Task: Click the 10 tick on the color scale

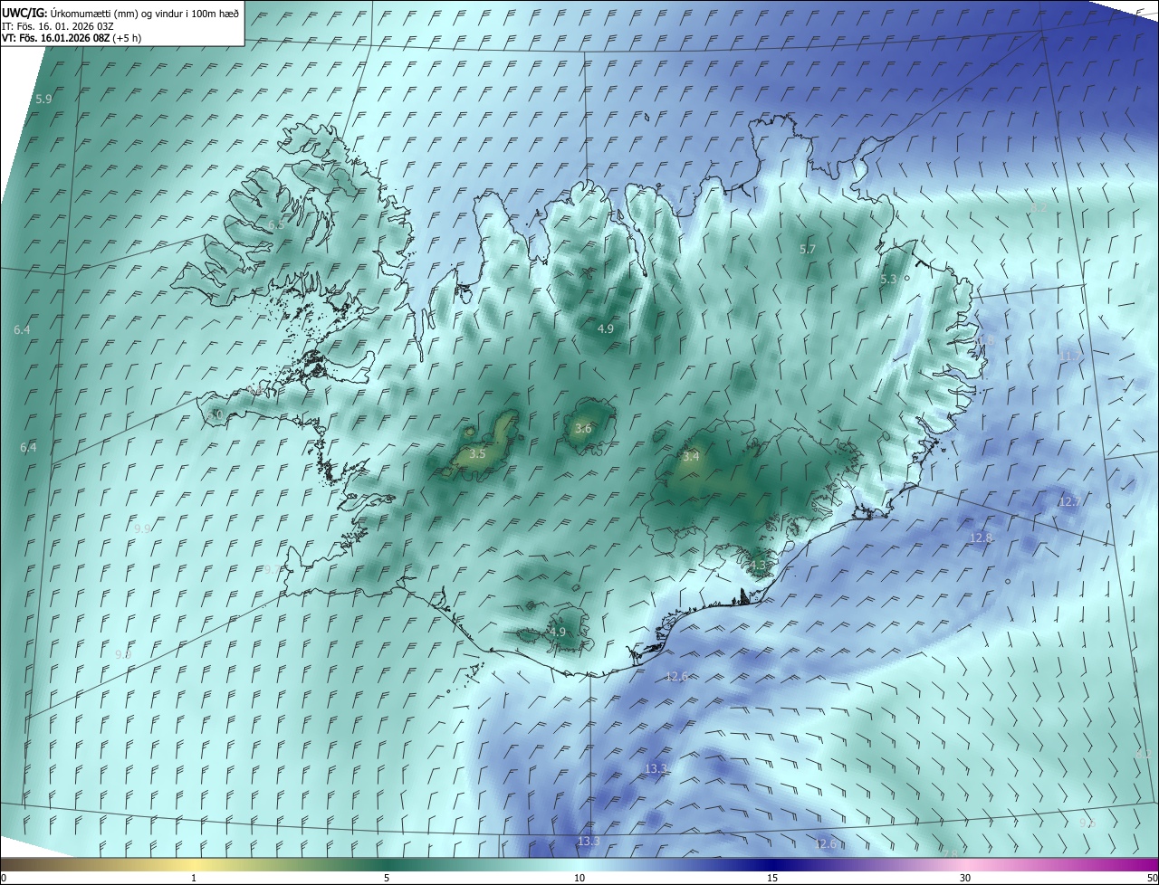Action: [579, 878]
